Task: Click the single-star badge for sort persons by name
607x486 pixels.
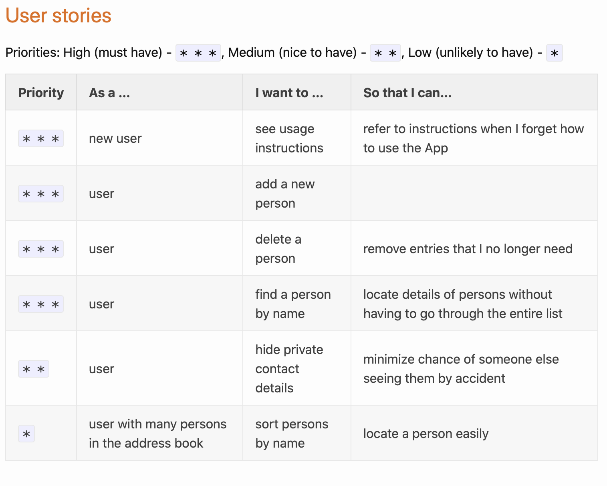Action: [26, 434]
